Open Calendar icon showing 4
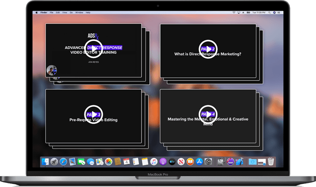Image resolution: width=316 pixels, height=187 pixels. (127, 161)
